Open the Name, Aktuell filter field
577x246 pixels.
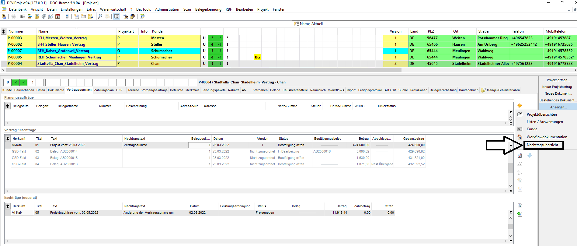pyautogui.click(x=434, y=24)
